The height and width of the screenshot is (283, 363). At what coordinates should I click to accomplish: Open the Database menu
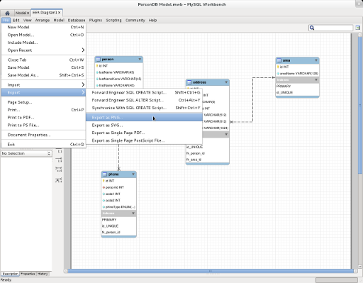[77, 21]
